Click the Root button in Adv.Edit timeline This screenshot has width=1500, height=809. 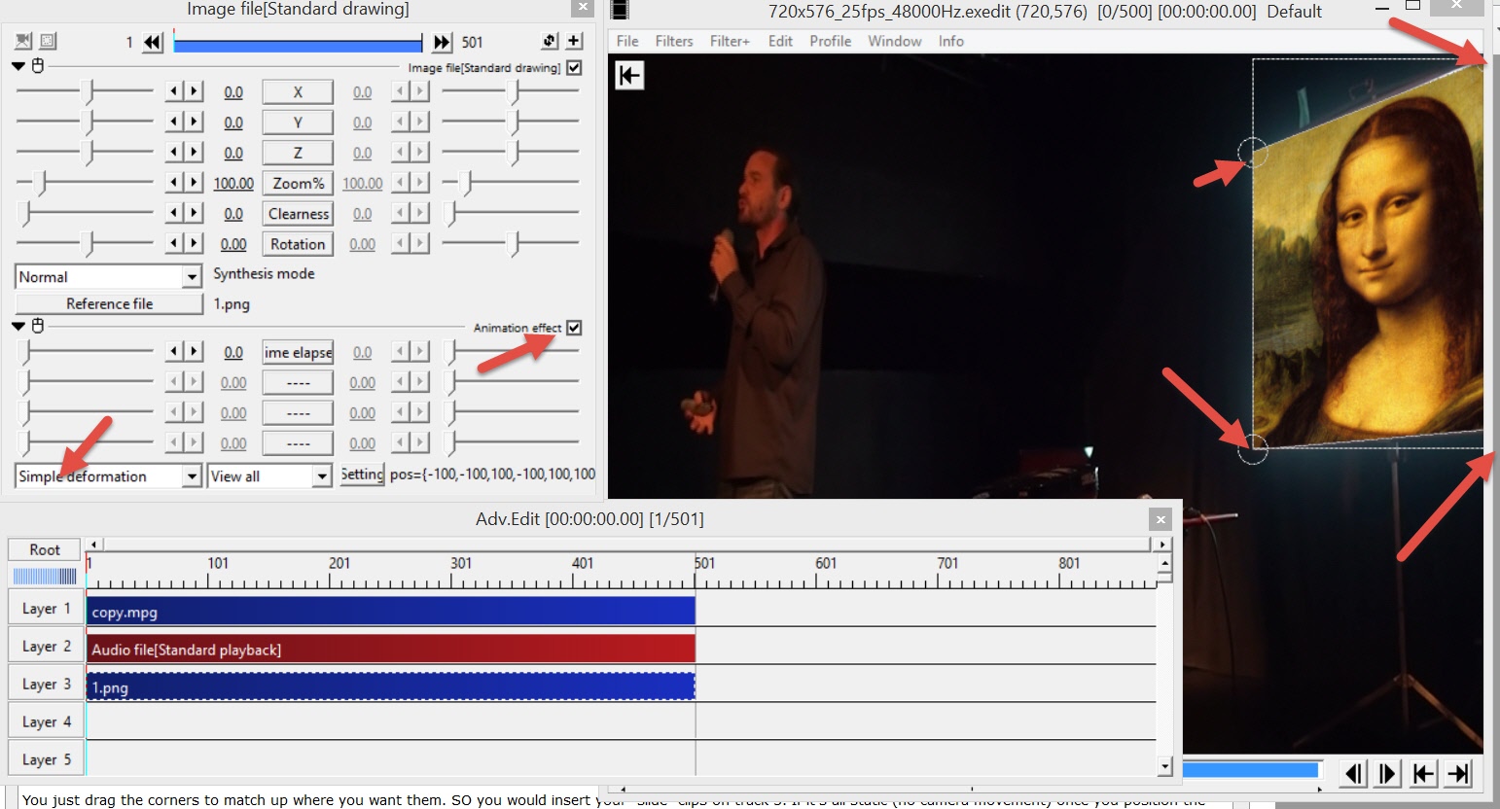point(45,549)
